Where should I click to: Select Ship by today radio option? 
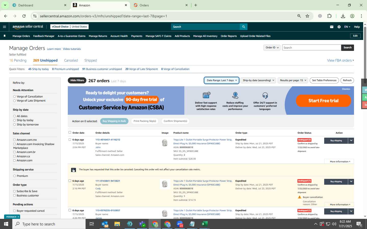click(x=15, y=120)
